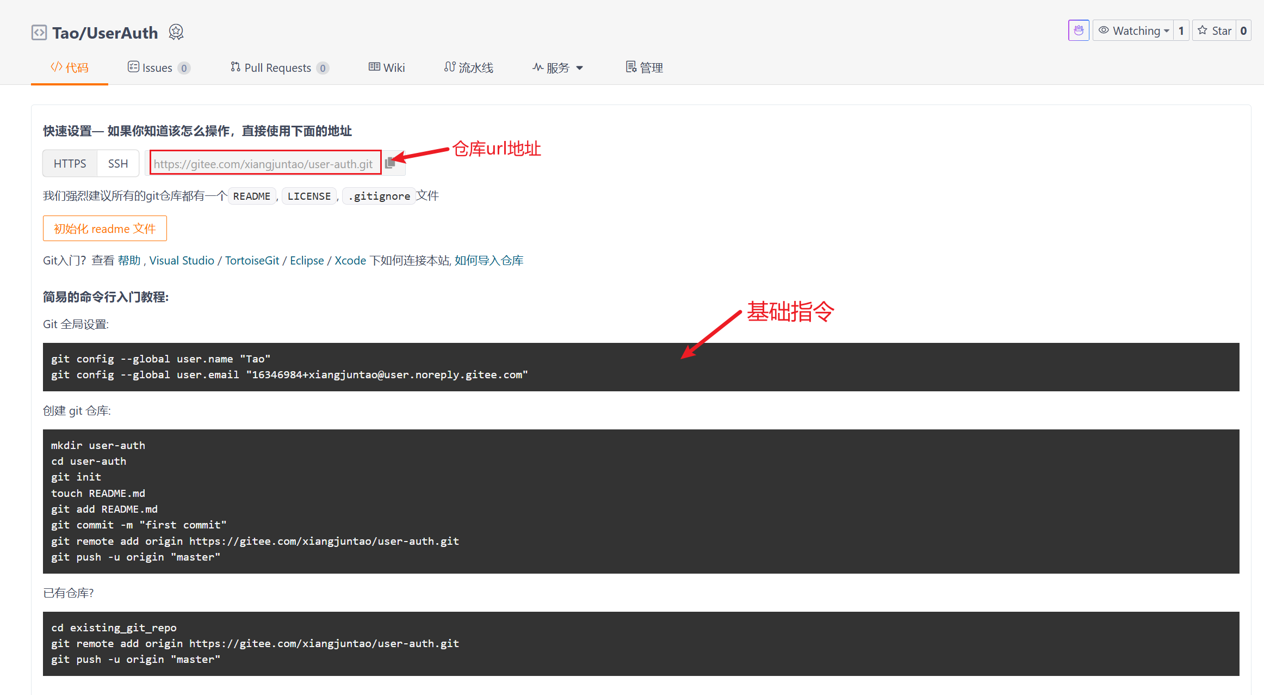Open the Wiki tab
The width and height of the screenshot is (1264, 695).
click(x=387, y=67)
